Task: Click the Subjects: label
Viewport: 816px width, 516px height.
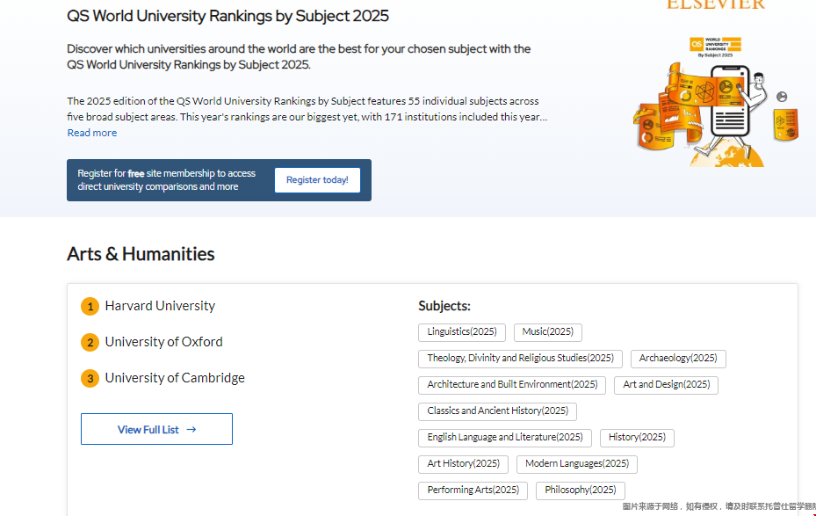Action: pos(444,306)
